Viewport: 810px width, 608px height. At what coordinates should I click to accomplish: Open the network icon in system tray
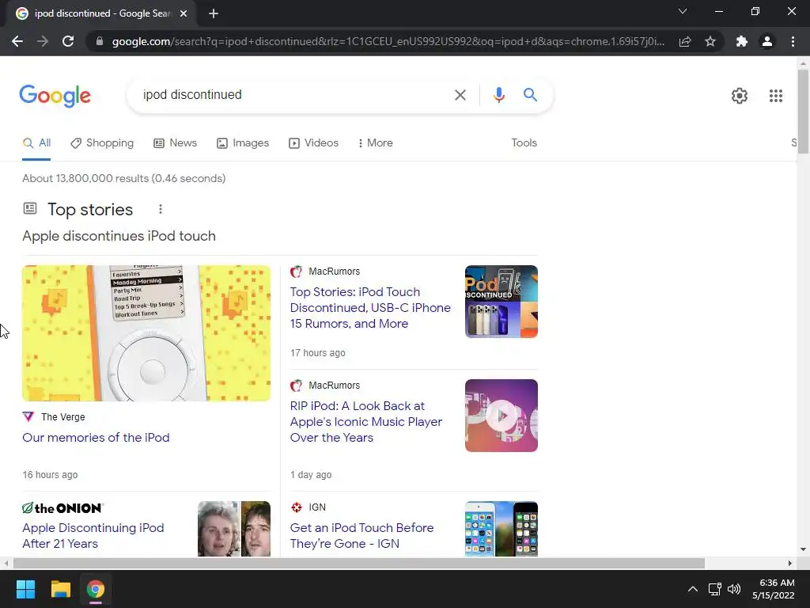pyautogui.click(x=714, y=589)
